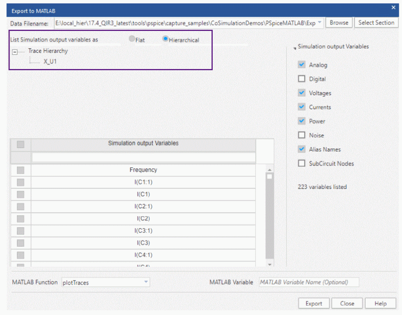Open Help for Export to MATLAB
Screen dimensions: 402x315
pos(381,303)
